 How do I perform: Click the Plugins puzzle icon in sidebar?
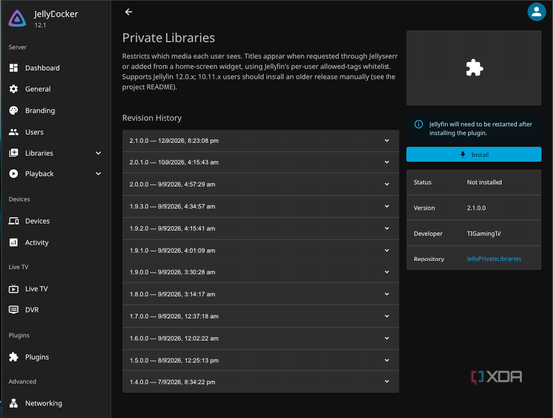[14, 357]
